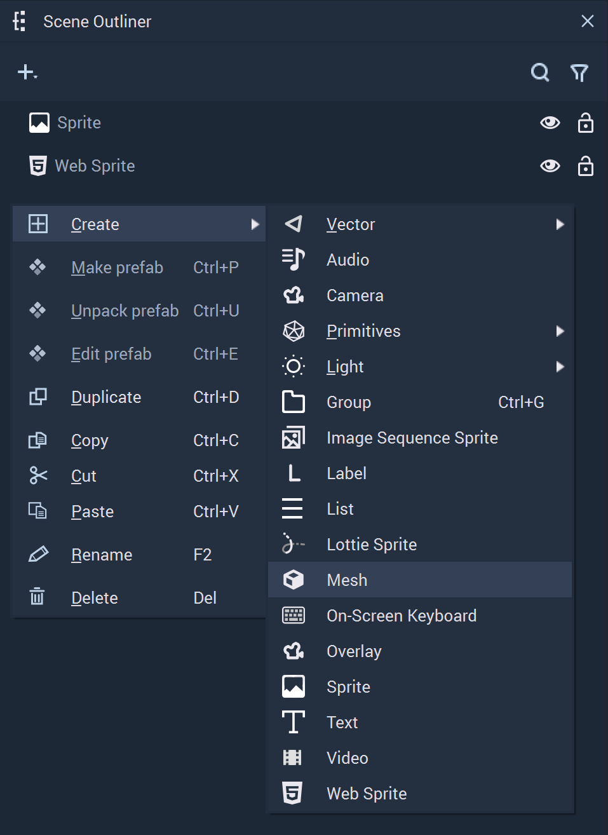
Task: Click the Text T icon
Action: tap(293, 723)
